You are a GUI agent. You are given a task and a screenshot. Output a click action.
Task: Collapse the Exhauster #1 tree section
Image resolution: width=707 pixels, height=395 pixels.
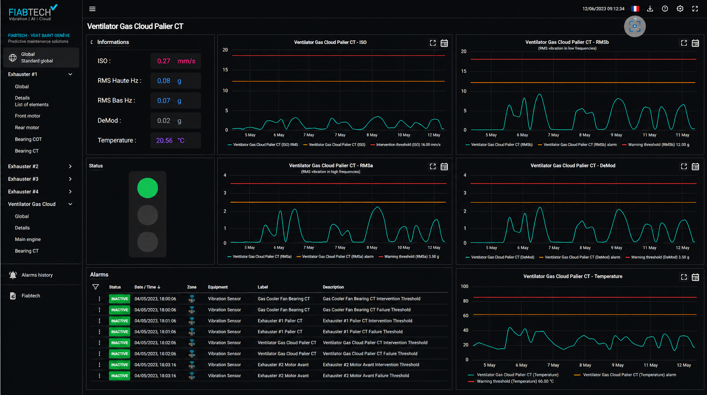(x=70, y=75)
